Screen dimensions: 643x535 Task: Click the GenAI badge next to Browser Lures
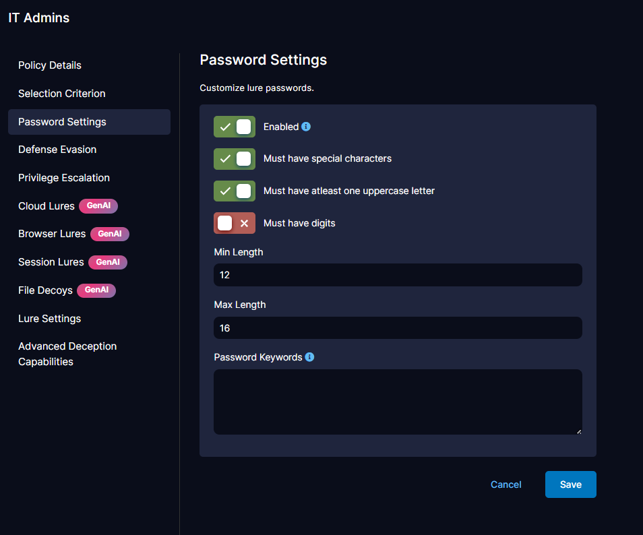[109, 234]
